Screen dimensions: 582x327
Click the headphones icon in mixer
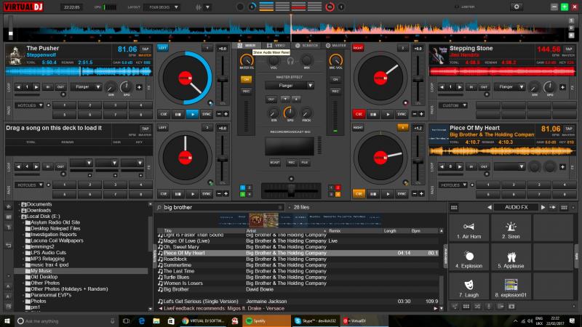[290, 61]
